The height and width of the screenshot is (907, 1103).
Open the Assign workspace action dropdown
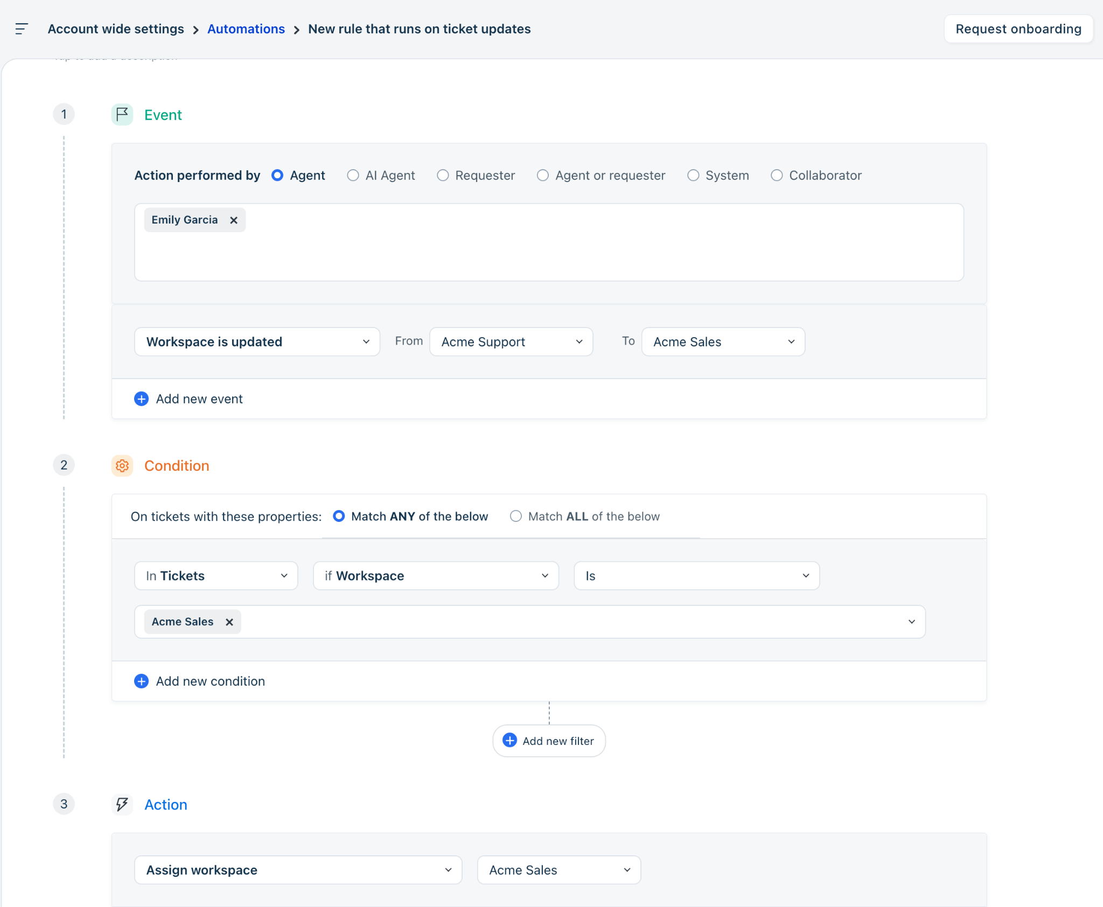[298, 870]
